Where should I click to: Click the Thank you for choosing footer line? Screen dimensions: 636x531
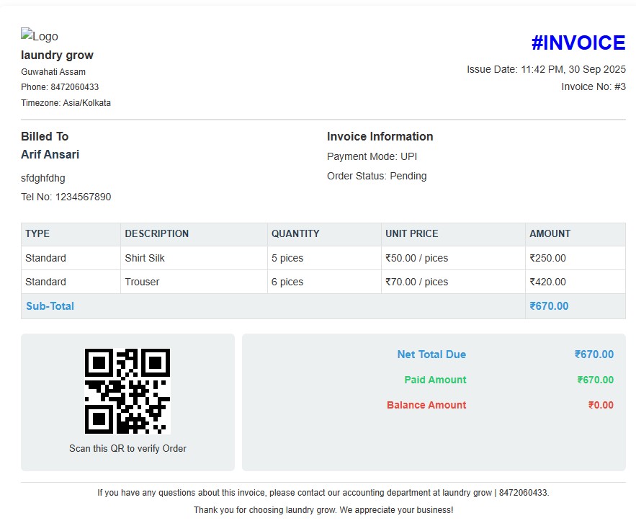(x=323, y=510)
